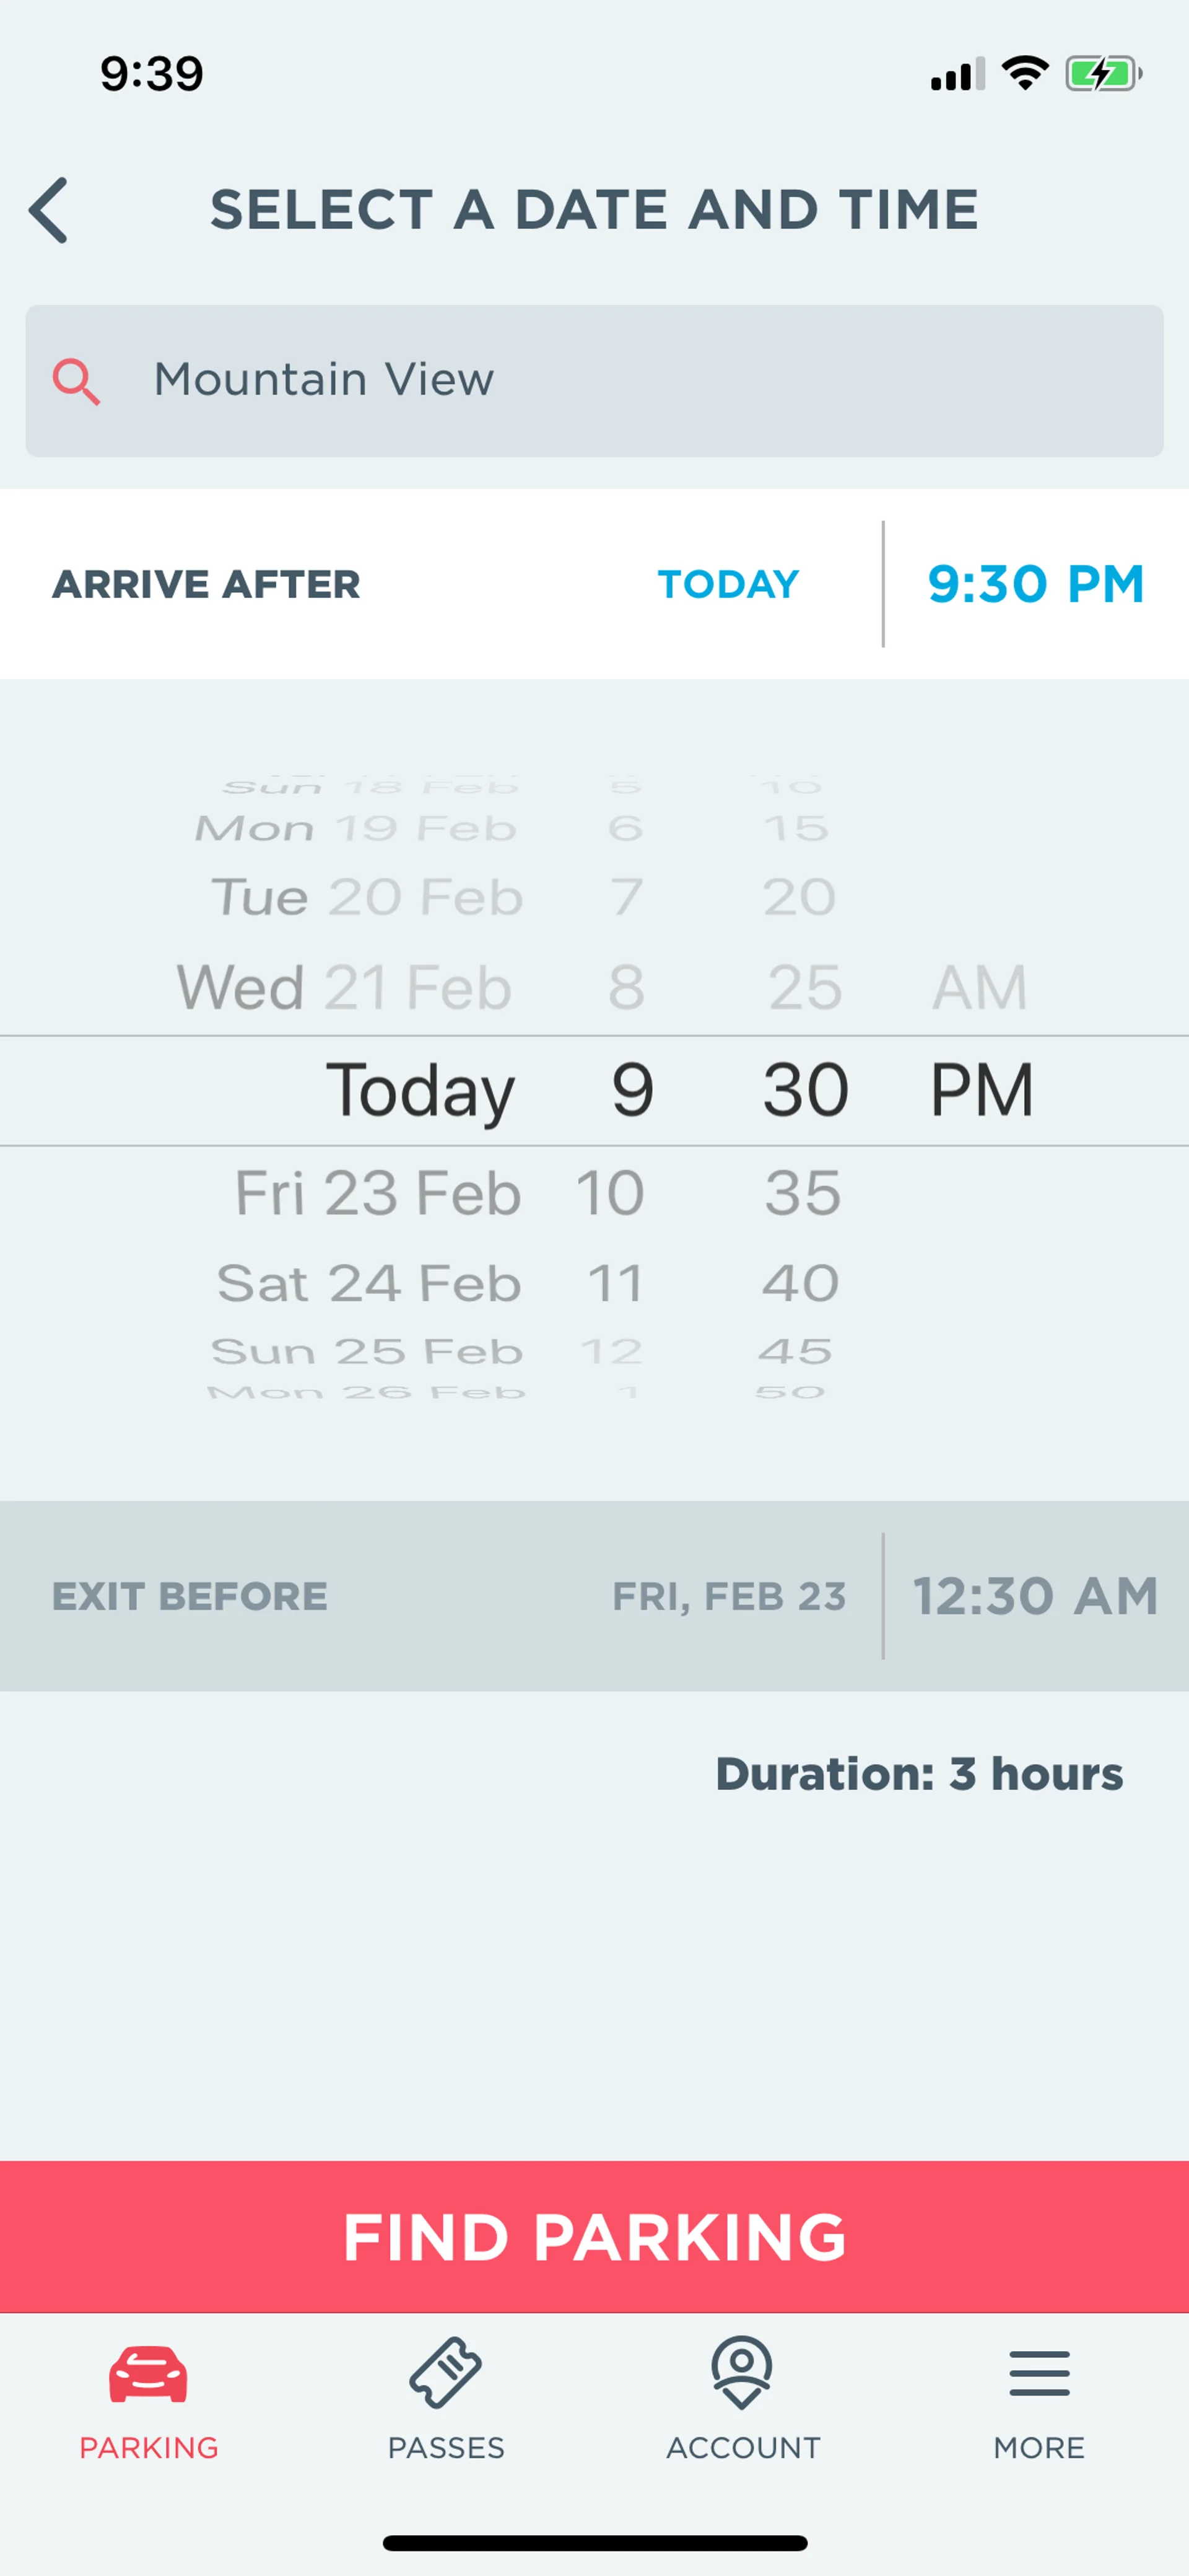Image resolution: width=1189 pixels, height=2576 pixels.
Task: Pick Wed 21 Feb in date wheel
Action: (345, 988)
